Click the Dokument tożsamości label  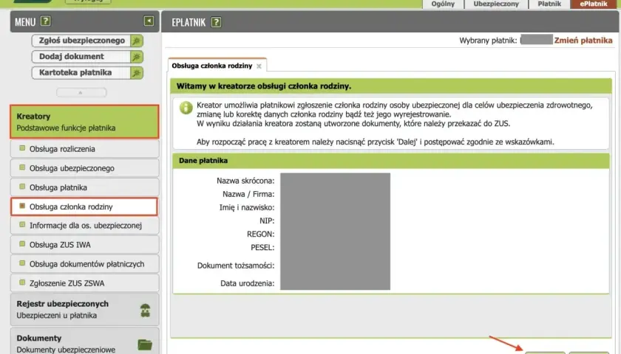pyautogui.click(x=236, y=266)
